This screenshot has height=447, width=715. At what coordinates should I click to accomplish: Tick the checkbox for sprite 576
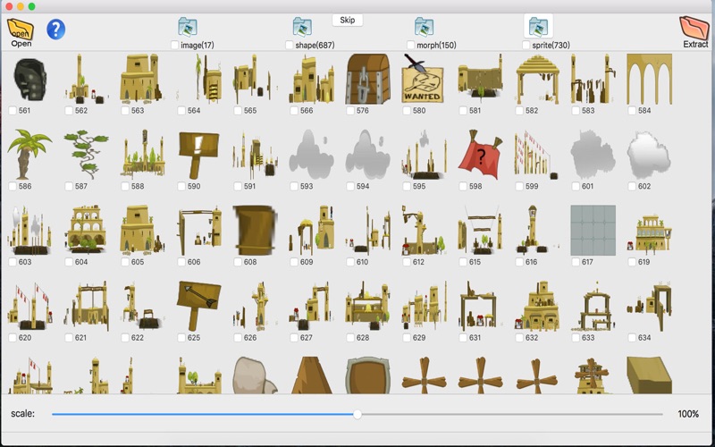350,110
